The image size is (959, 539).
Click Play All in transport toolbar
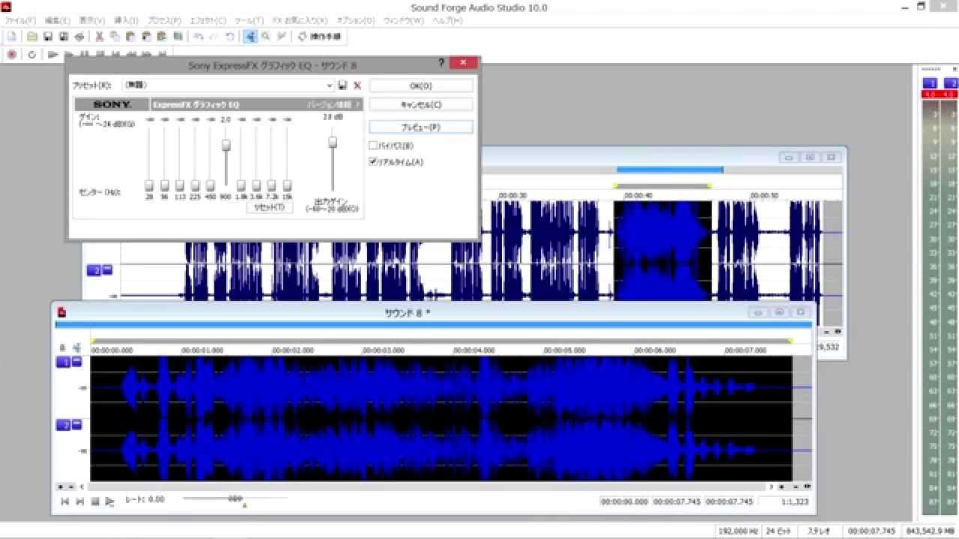(x=52, y=55)
